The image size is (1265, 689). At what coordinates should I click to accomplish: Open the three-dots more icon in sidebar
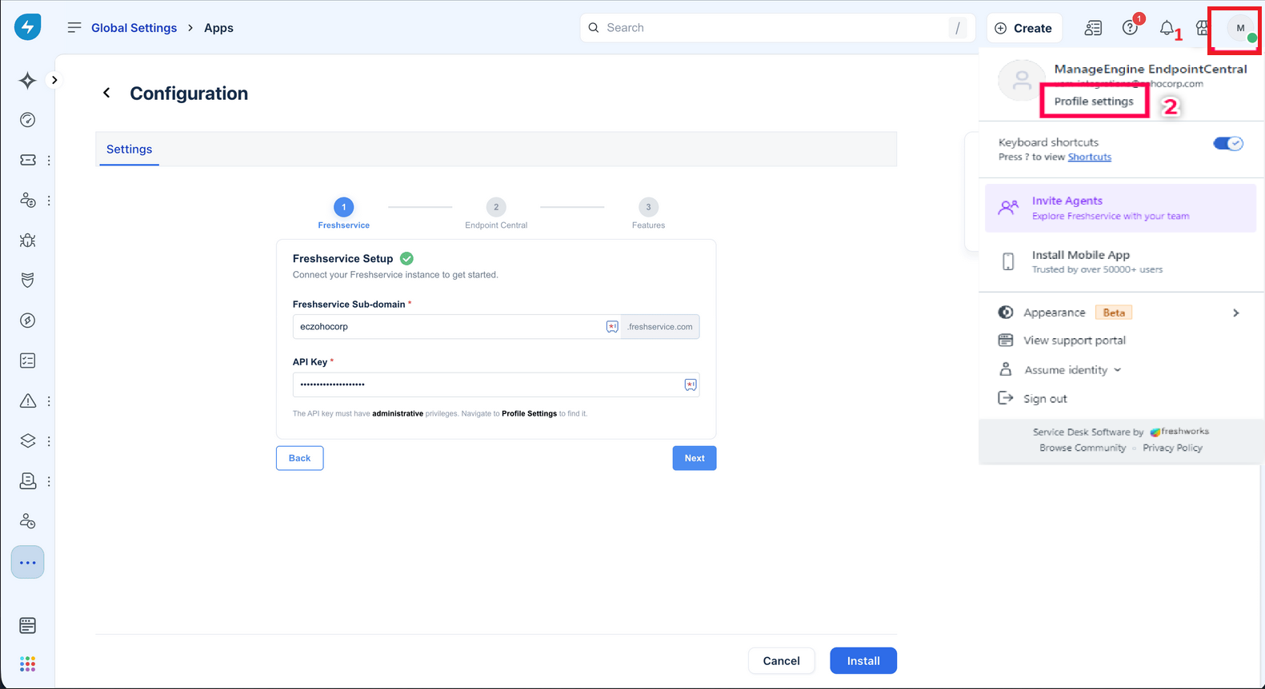[x=28, y=563]
